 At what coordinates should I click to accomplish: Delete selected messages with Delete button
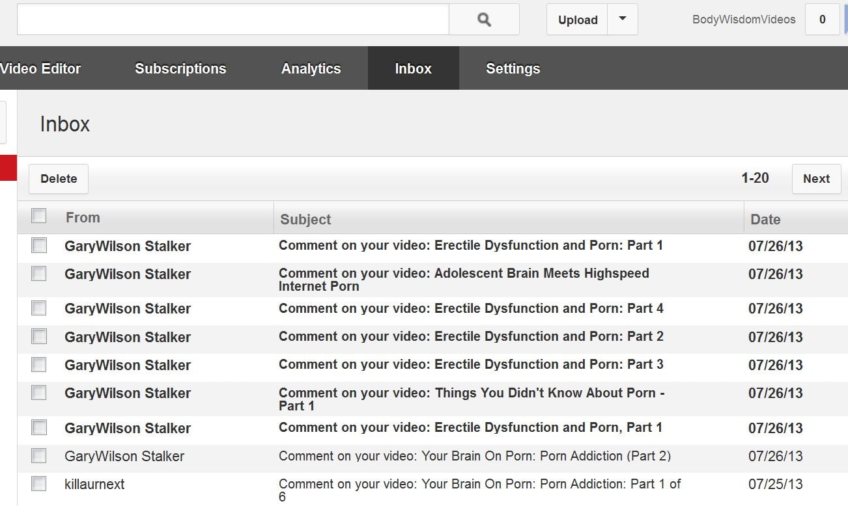tap(59, 179)
